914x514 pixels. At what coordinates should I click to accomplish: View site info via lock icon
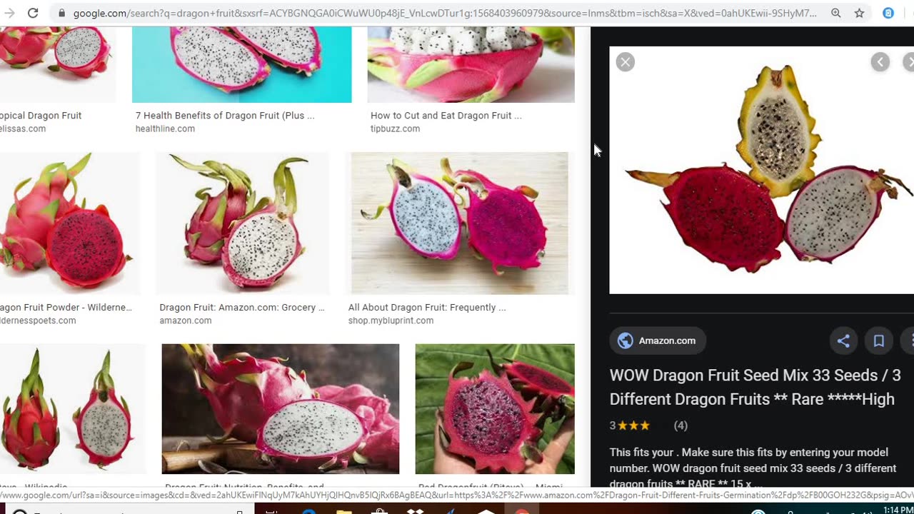point(61,13)
